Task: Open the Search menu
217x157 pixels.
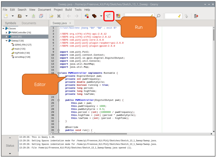Action: pyautogui.click(x=22, y=10)
